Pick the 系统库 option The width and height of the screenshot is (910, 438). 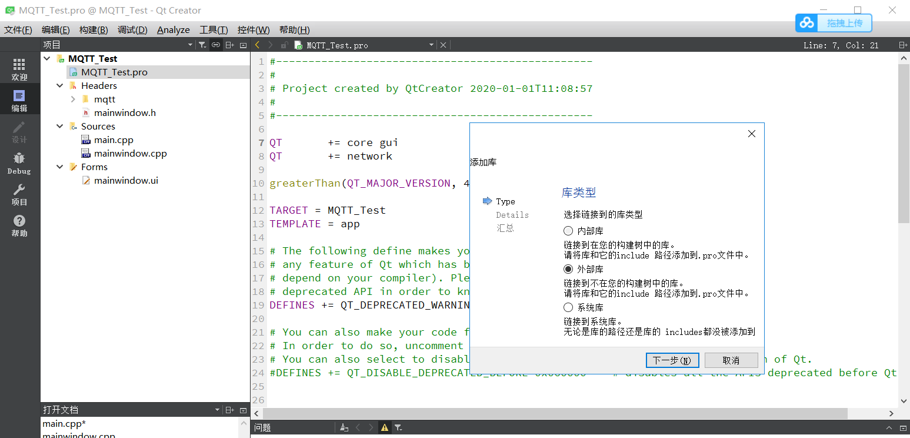click(568, 307)
